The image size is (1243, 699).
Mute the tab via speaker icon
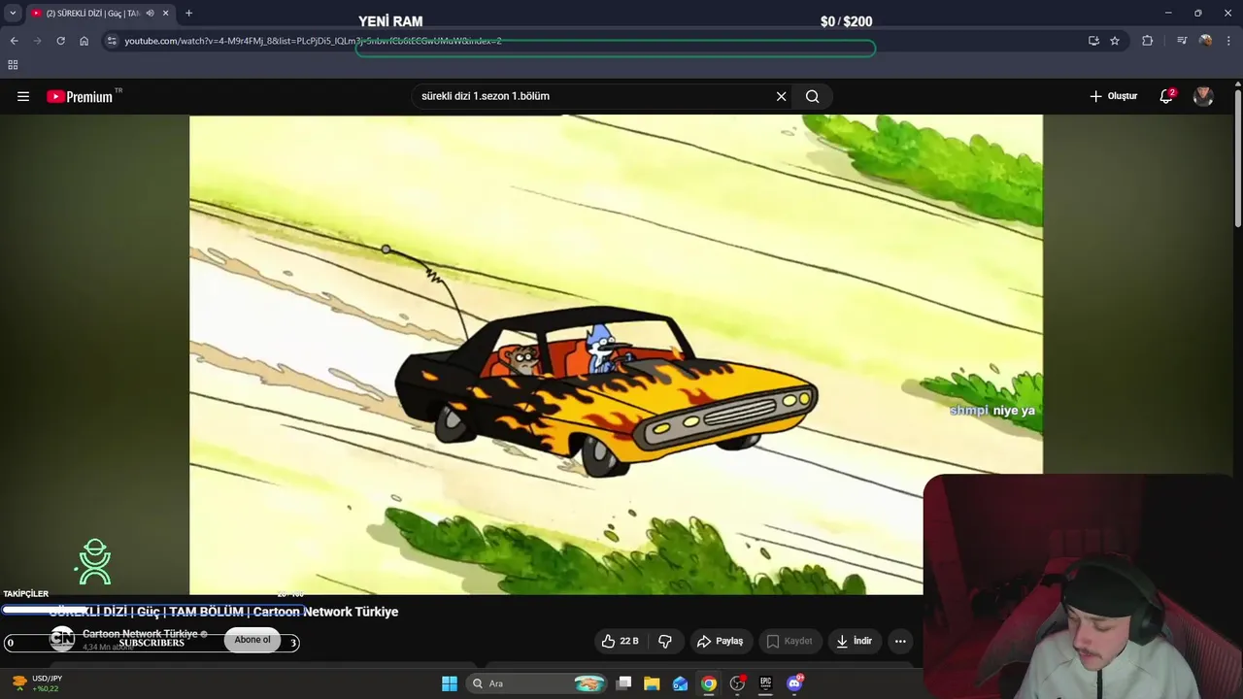pyautogui.click(x=150, y=14)
